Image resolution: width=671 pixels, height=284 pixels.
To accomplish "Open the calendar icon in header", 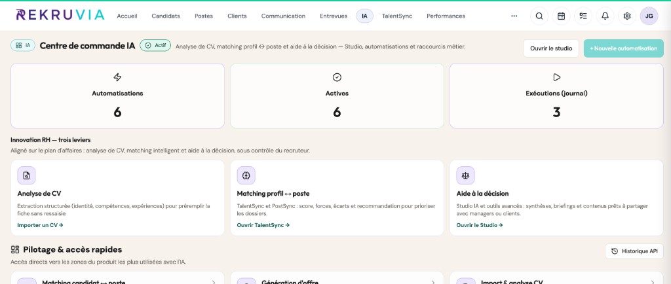I will coord(561,16).
